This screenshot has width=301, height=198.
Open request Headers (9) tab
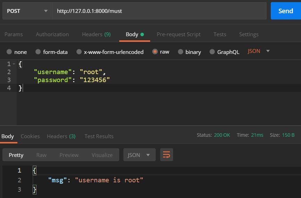pyautogui.click(x=96, y=34)
